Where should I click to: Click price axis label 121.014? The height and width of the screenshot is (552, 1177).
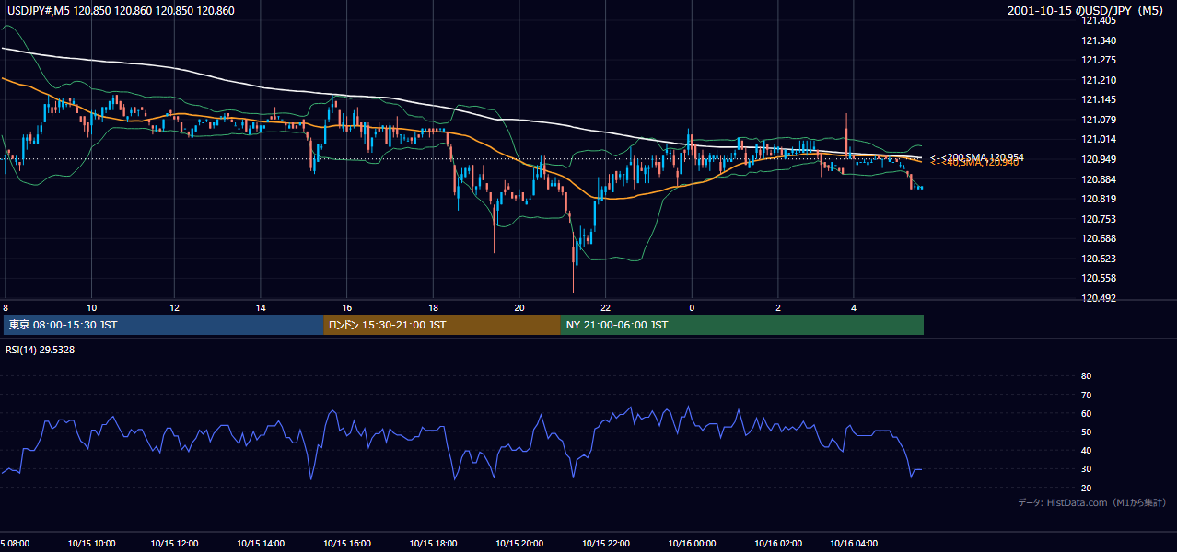pos(1098,139)
